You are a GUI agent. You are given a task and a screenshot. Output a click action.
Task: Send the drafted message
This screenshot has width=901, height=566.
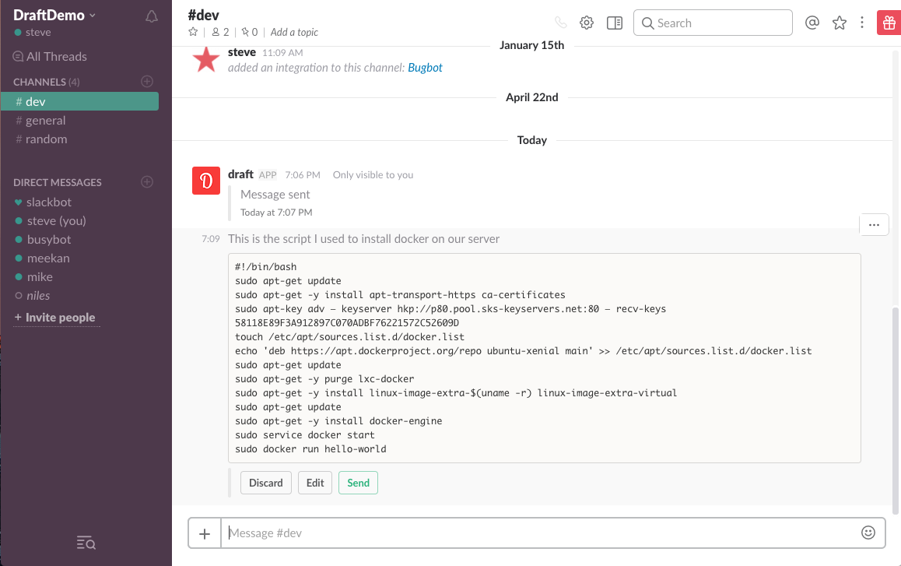358,483
